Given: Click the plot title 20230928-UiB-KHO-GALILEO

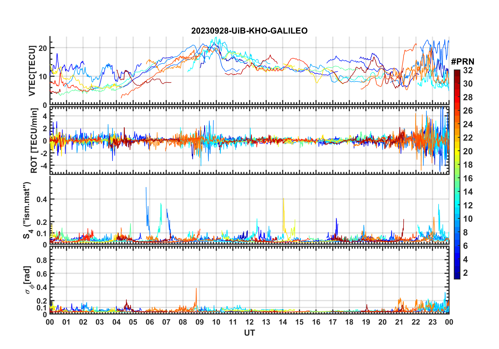Looking at the screenshot, I should pos(249,31).
